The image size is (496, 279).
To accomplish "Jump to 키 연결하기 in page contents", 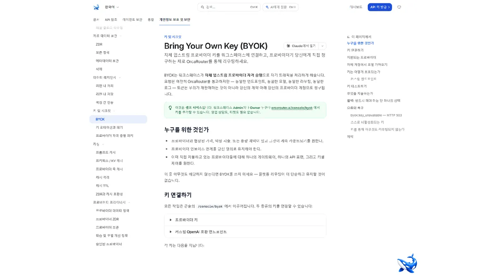I will click(355, 50).
